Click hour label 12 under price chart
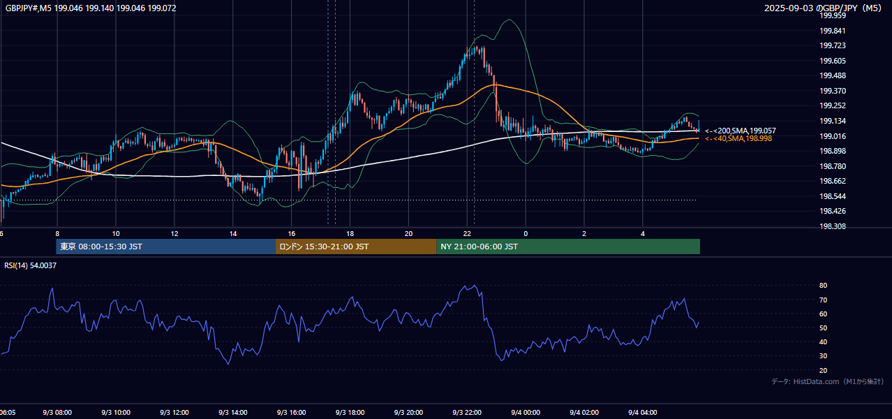Viewport: 892px width, 419px height. click(174, 233)
